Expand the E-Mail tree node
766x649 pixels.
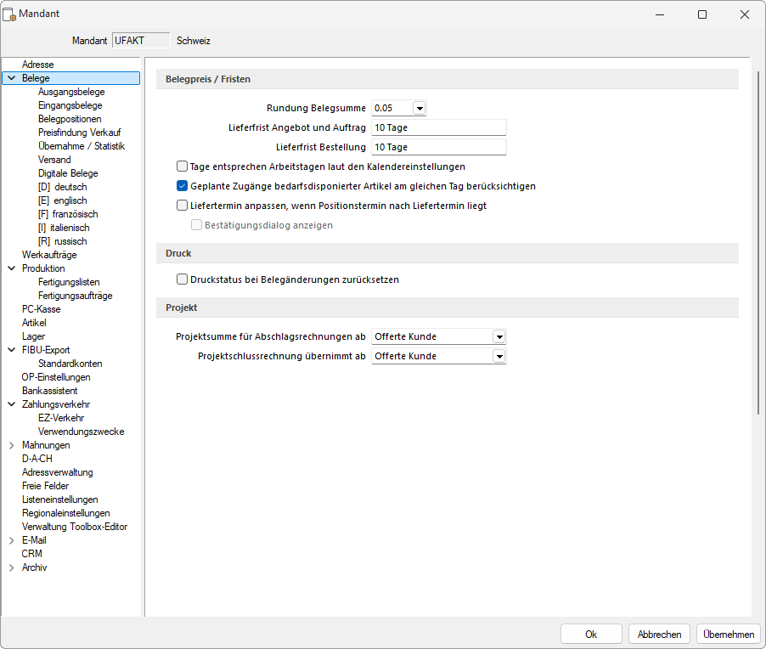[x=11, y=540]
